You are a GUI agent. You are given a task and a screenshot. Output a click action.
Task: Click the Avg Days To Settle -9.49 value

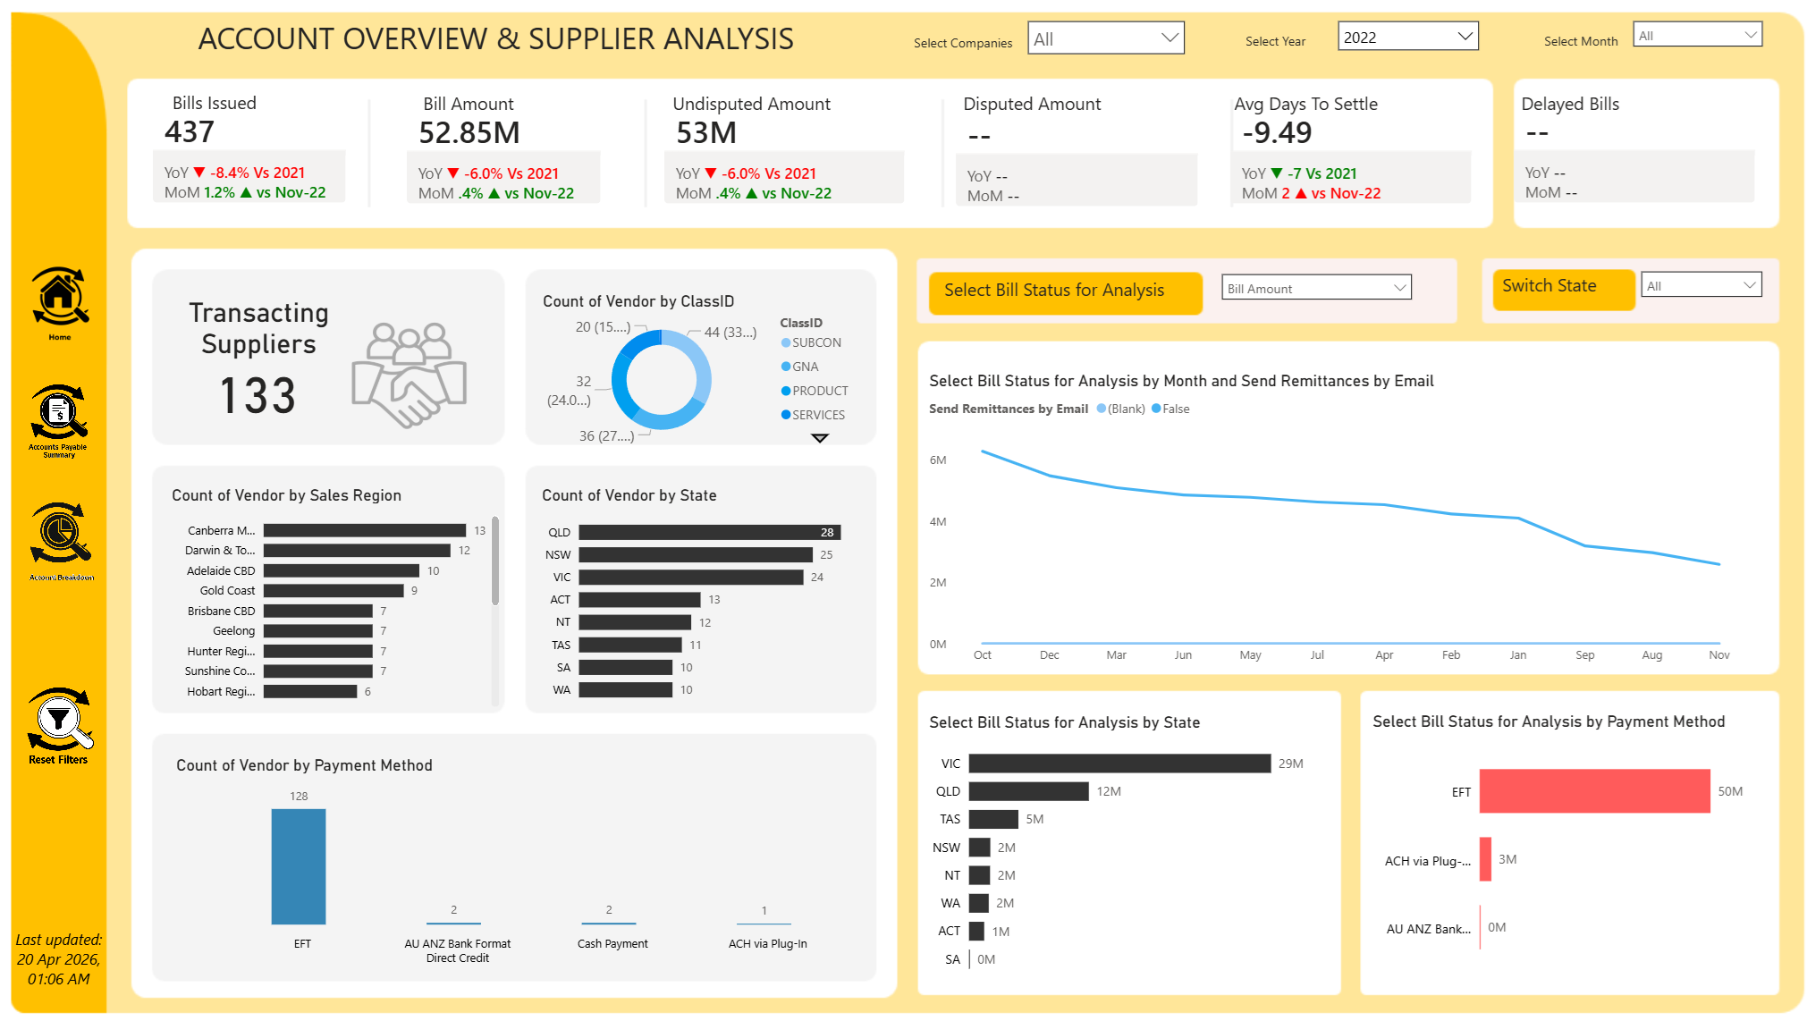tap(1277, 133)
